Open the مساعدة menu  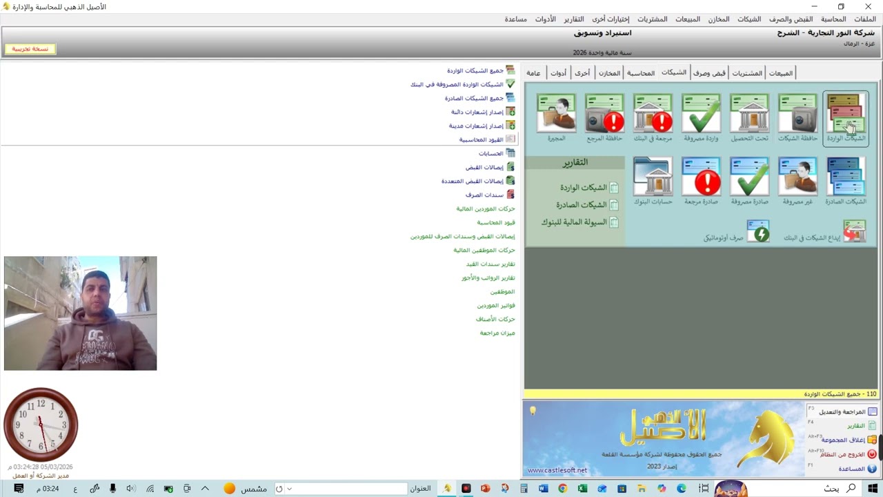(516, 19)
